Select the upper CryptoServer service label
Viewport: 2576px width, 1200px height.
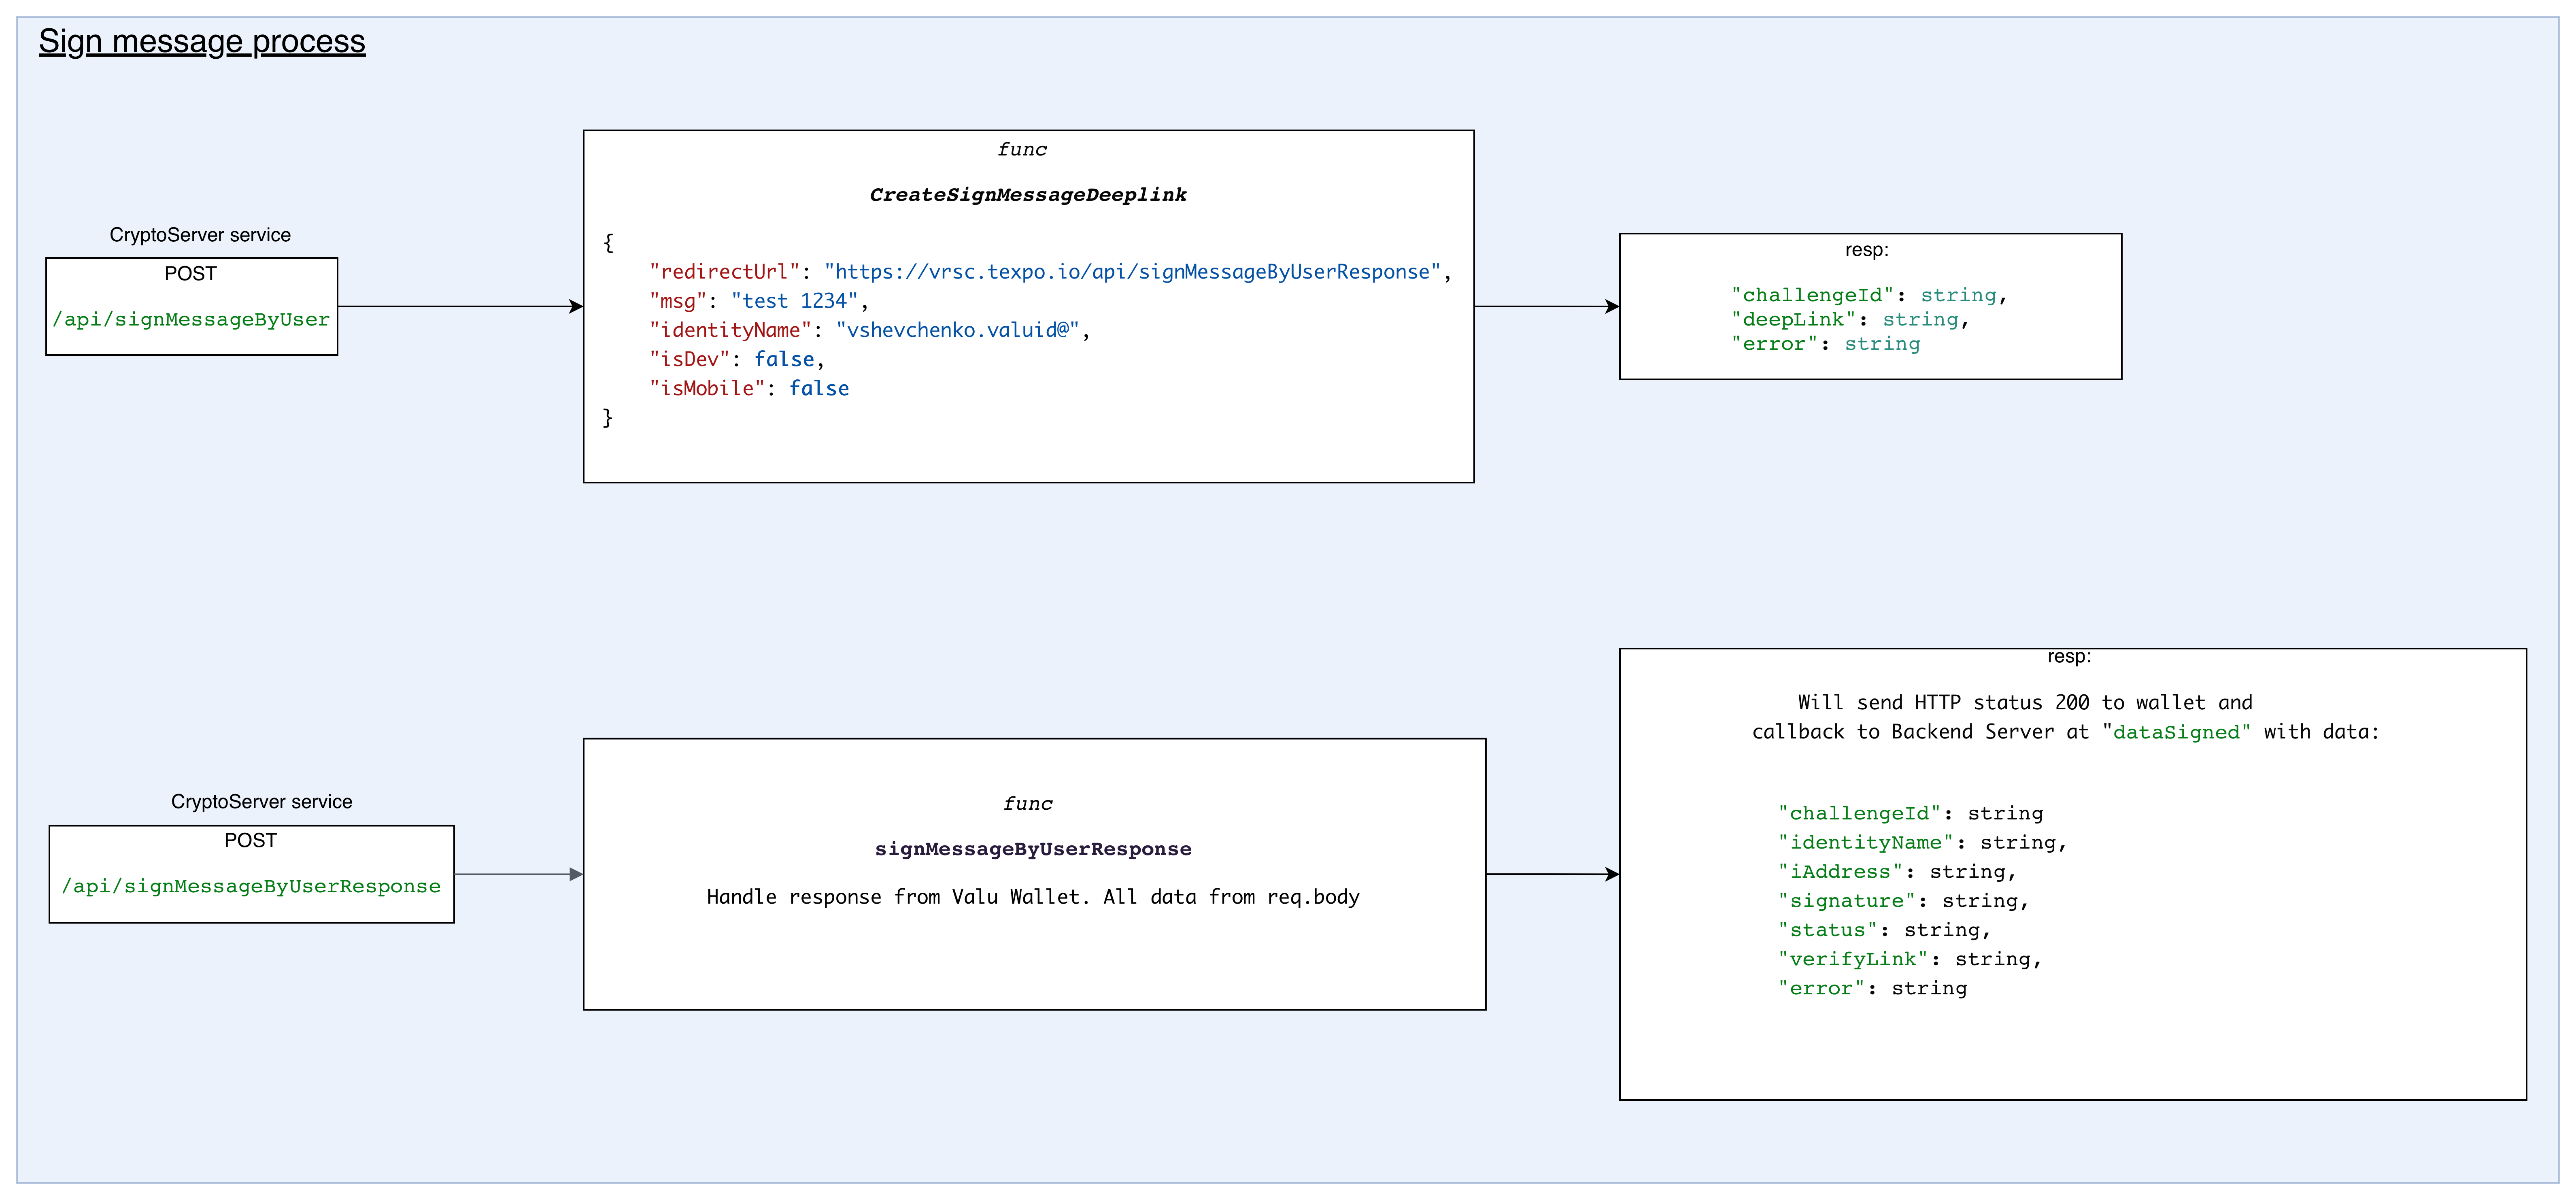click(x=199, y=235)
